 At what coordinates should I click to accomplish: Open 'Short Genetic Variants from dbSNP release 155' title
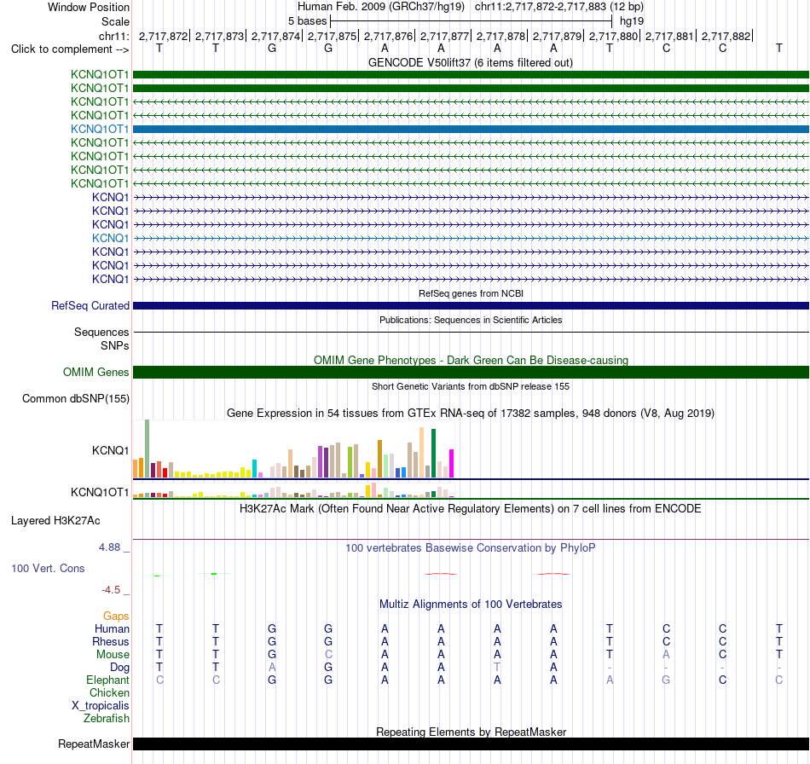(471, 386)
